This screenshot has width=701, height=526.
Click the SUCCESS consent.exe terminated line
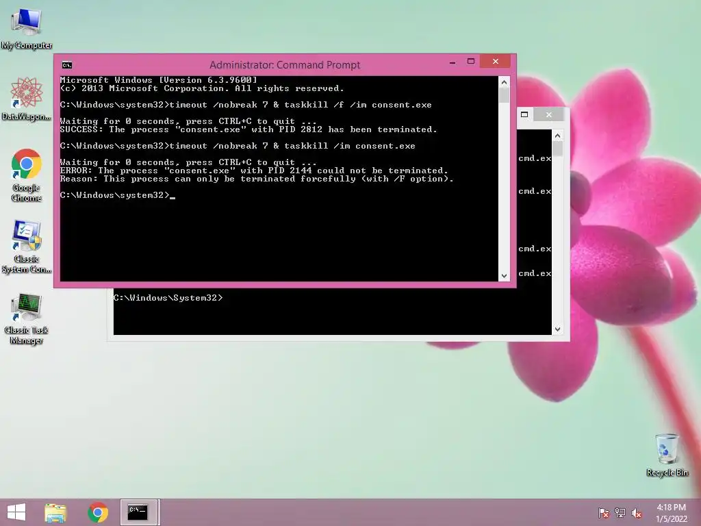click(x=248, y=129)
